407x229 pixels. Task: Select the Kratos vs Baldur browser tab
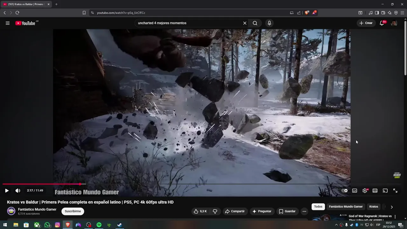[26, 4]
